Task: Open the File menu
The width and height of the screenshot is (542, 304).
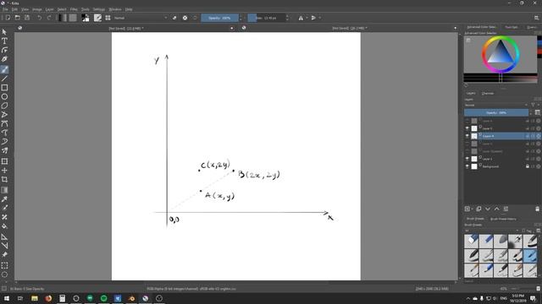Action: (5, 9)
